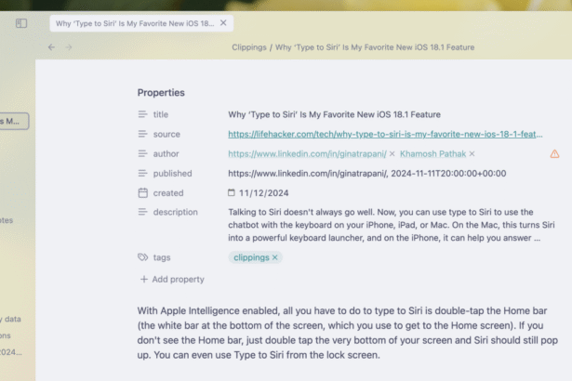Click the 'title' property name
The image size is (572, 381).
click(161, 114)
